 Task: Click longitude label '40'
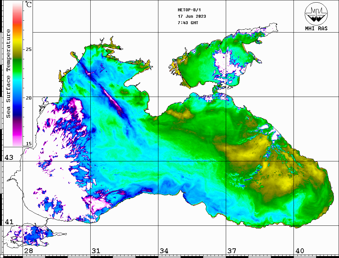[300, 251]
